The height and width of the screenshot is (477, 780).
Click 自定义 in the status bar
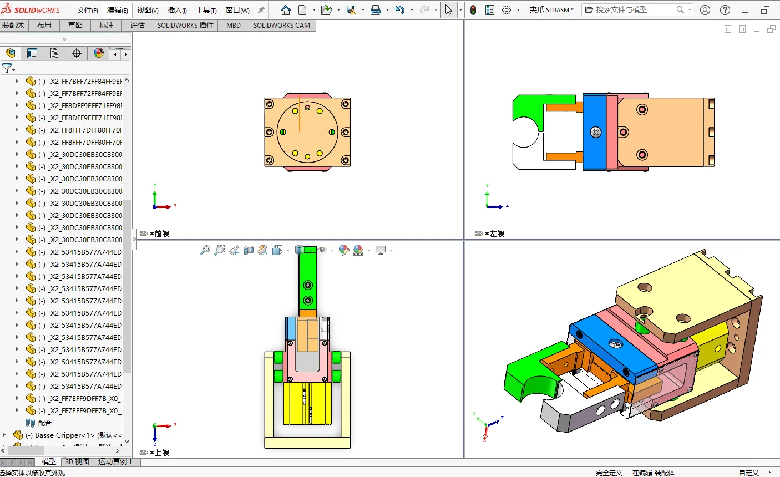pos(749,473)
